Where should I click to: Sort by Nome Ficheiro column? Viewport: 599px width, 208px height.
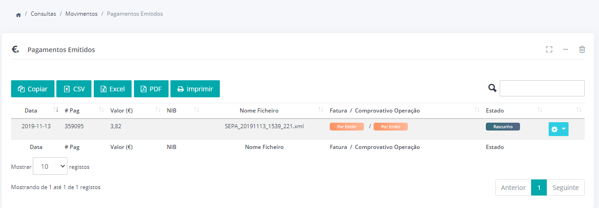259,111
